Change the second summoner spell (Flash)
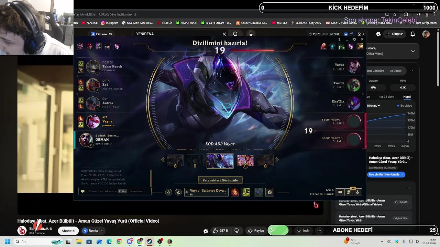The height and width of the screenshot is (247, 440). tap(246, 192)
